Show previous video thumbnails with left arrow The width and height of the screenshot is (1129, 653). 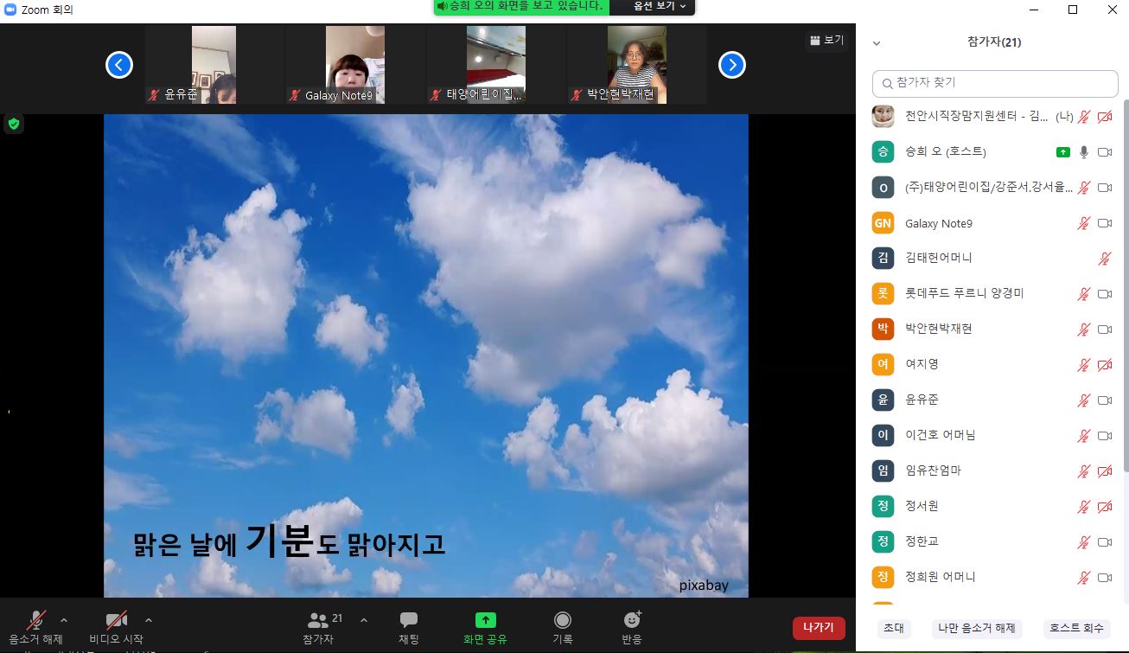pos(119,65)
